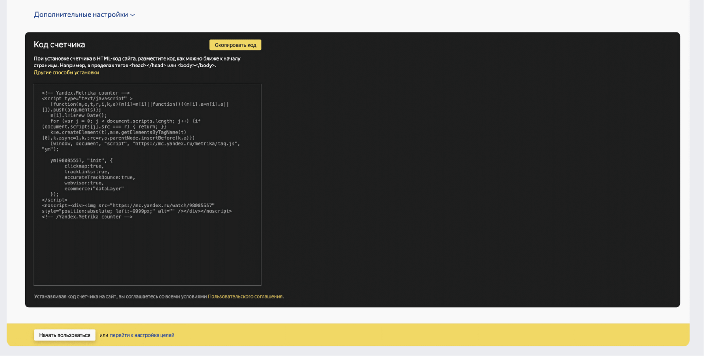Click the trackLinks:true line in code
Screen dimensions: 704x356
coord(87,172)
